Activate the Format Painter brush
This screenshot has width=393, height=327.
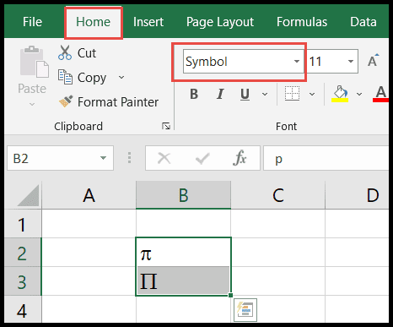(66, 101)
